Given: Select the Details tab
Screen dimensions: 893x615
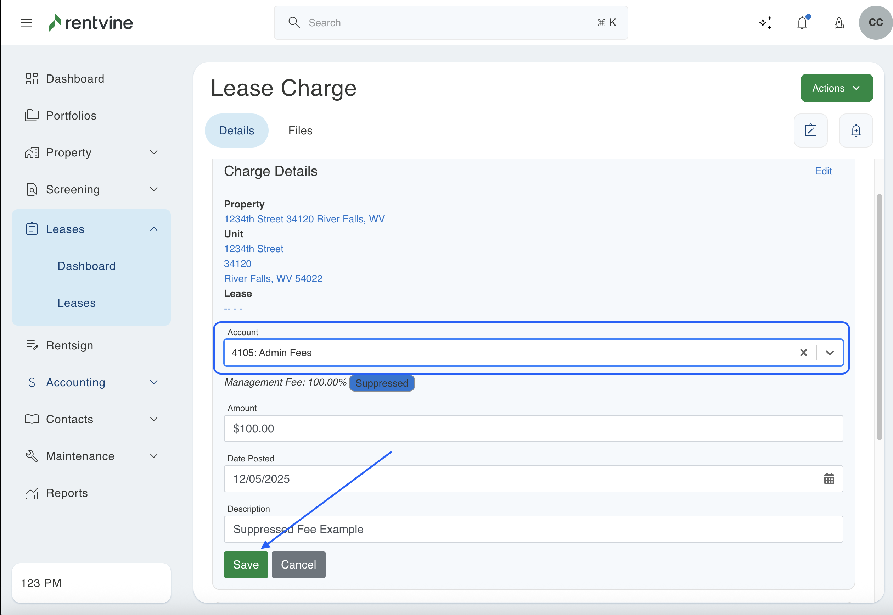Looking at the screenshot, I should 236,131.
